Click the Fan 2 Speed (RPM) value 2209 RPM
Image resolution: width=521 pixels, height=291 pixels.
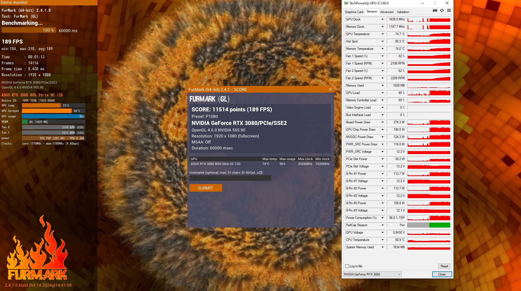(x=396, y=78)
